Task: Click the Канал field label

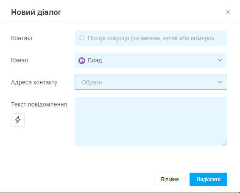Action: tap(20, 60)
